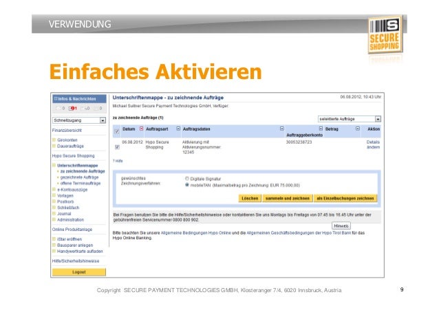Go to zu zeichnende Aufträge submenu
Screen dimensions: 439x310
tap(83, 171)
